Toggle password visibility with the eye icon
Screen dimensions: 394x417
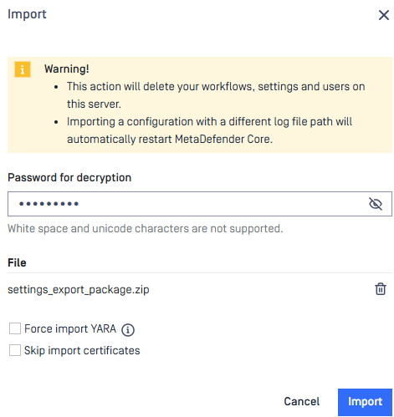point(376,204)
